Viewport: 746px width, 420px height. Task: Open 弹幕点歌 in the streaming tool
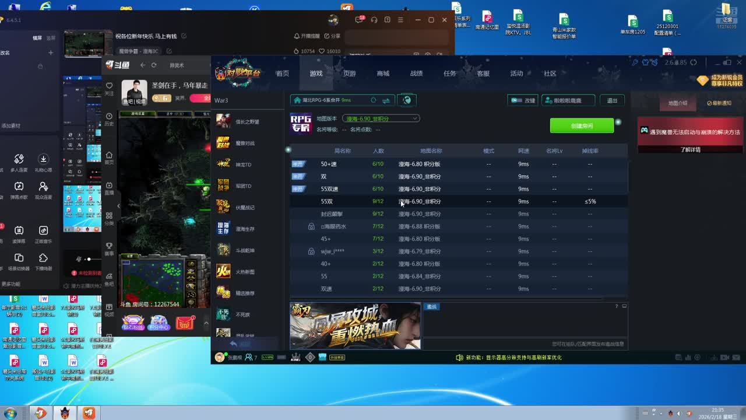click(19, 190)
